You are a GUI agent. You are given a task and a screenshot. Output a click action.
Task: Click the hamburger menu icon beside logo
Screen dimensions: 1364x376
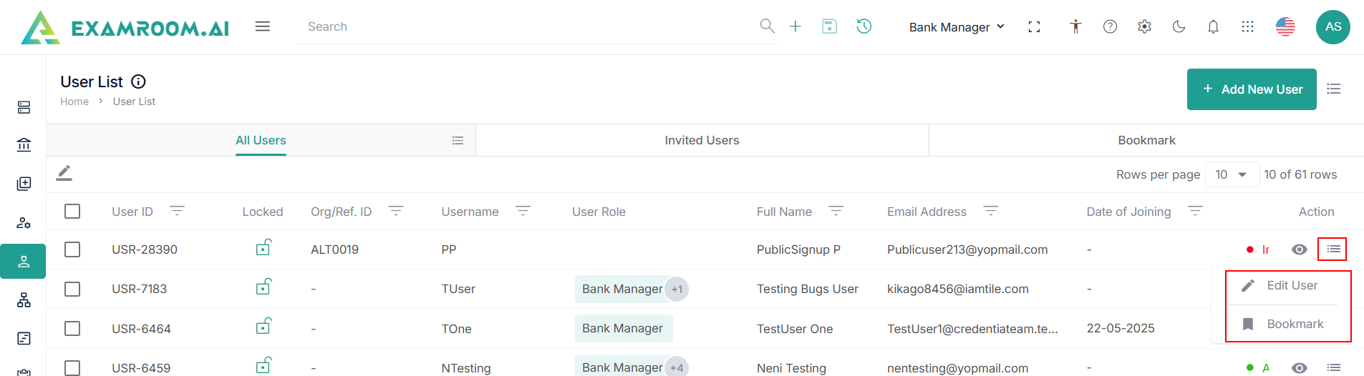(x=263, y=26)
